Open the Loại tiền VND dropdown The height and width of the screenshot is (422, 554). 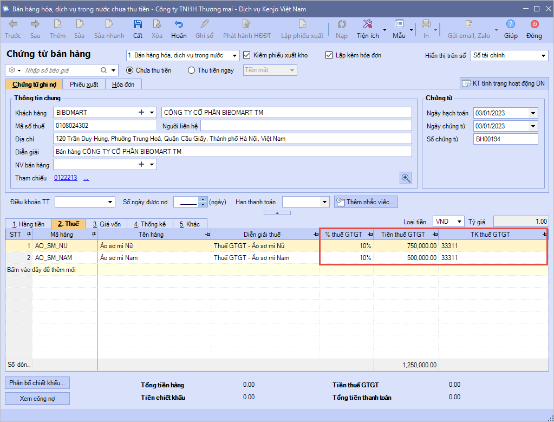[460, 222]
